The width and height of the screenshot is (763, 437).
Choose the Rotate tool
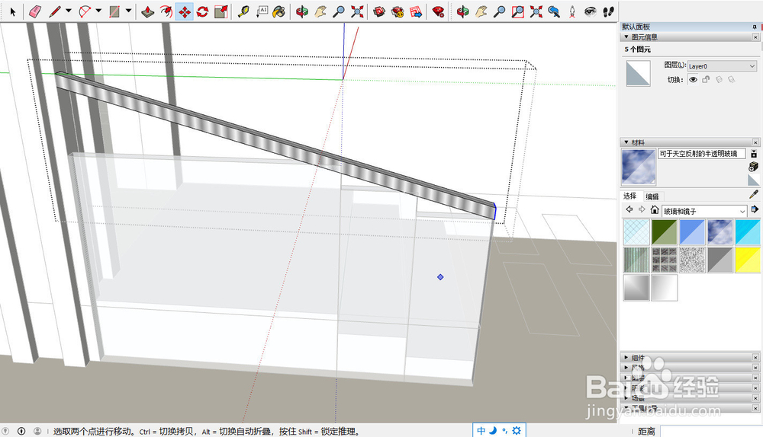[x=202, y=11]
